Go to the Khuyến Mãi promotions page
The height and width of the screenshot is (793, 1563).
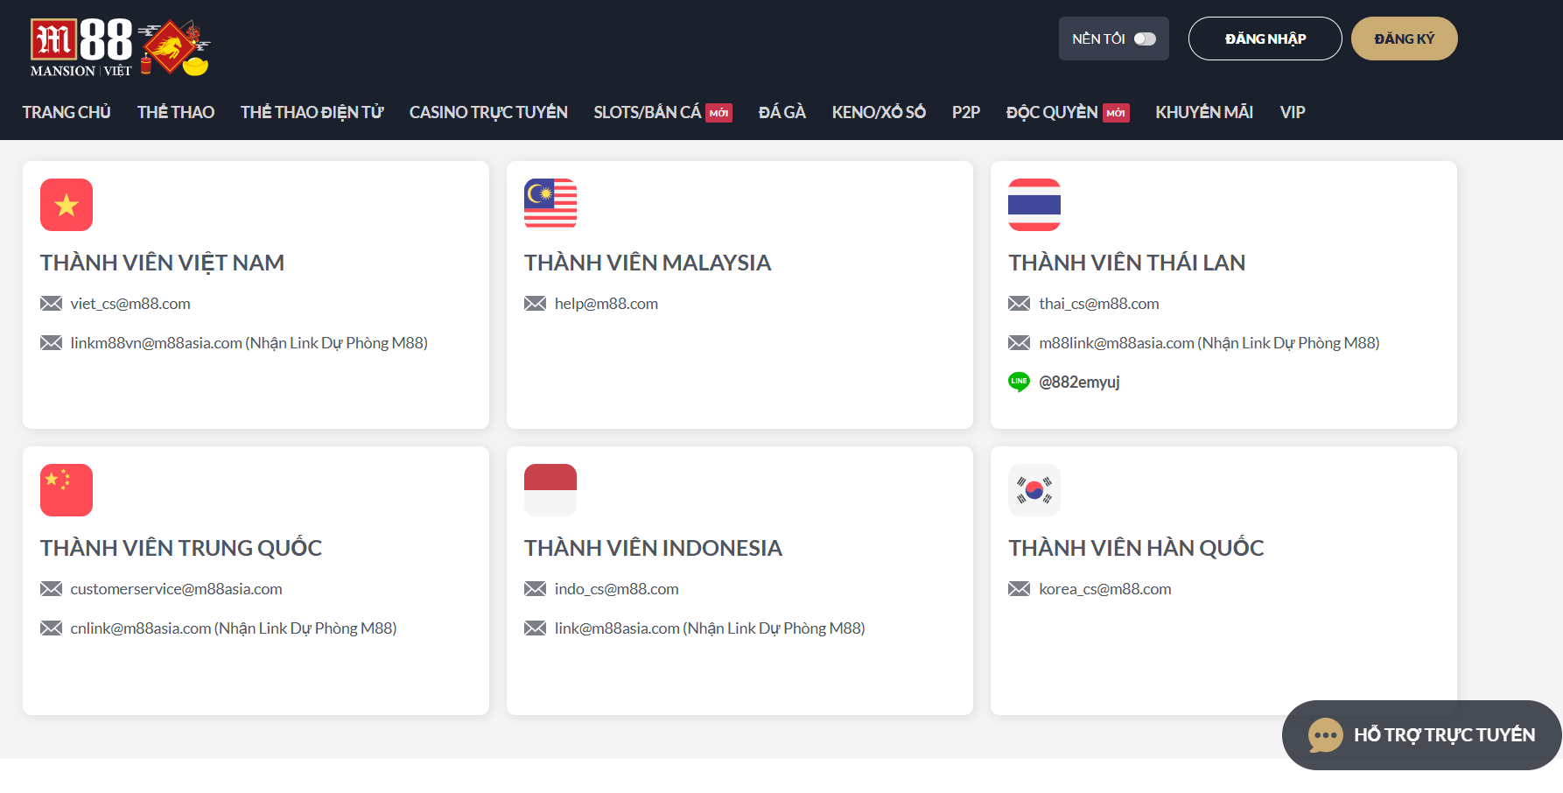[1204, 112]
